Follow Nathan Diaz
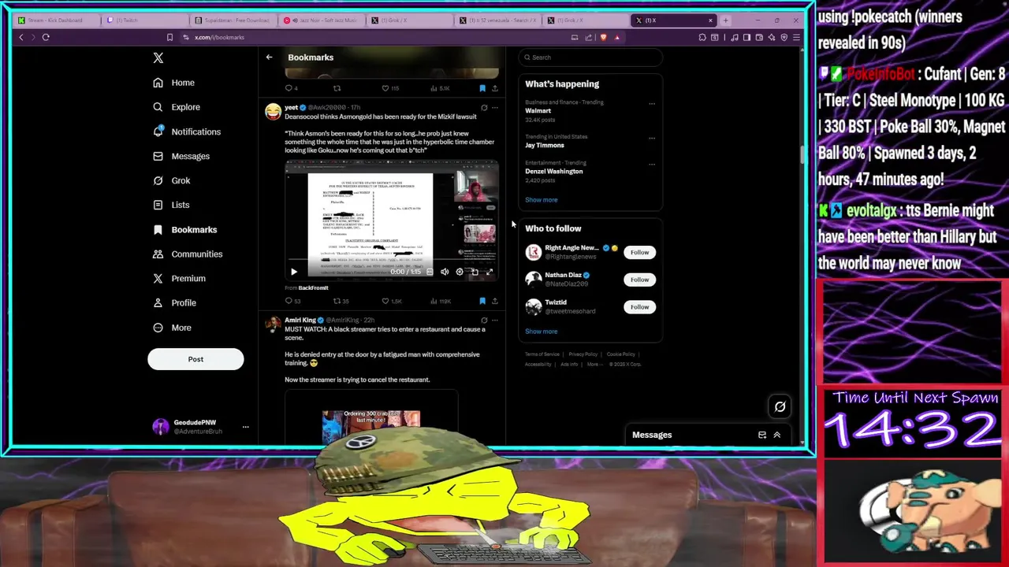This screenshot has height=567, width=1009. (x=639, y=280)
